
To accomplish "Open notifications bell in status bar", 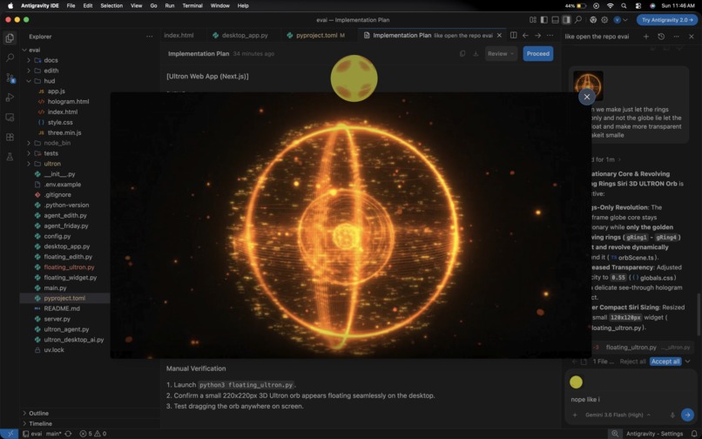I will tap(694, 434).
